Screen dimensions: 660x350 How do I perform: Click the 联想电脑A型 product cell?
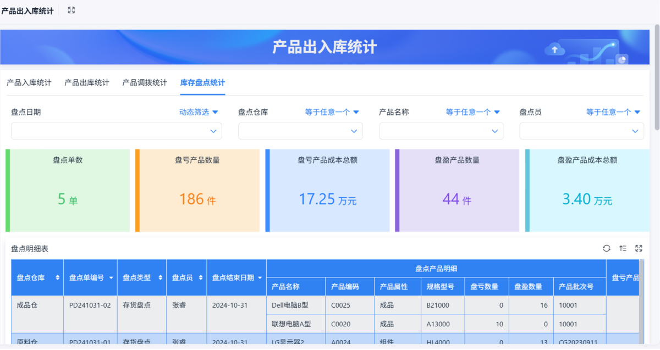[x=296, y=324]
